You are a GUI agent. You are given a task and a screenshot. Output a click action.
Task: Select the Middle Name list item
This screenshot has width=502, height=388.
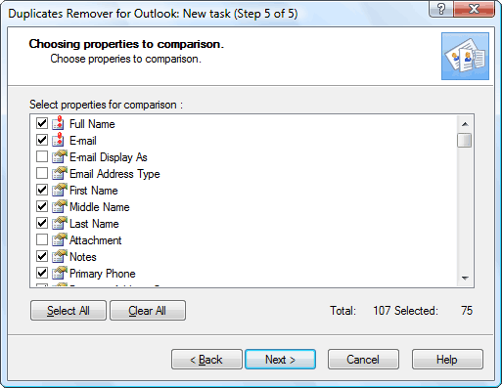100,206
